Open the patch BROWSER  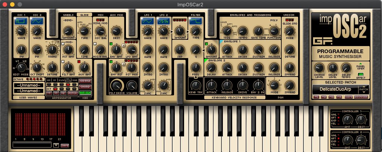coord(361,97)
